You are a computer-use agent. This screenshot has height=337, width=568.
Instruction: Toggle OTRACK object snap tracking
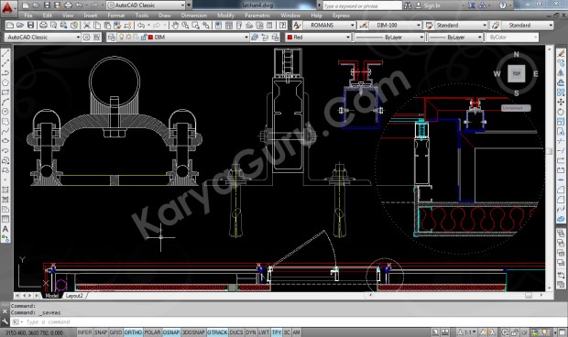click(x=217, y=332)
